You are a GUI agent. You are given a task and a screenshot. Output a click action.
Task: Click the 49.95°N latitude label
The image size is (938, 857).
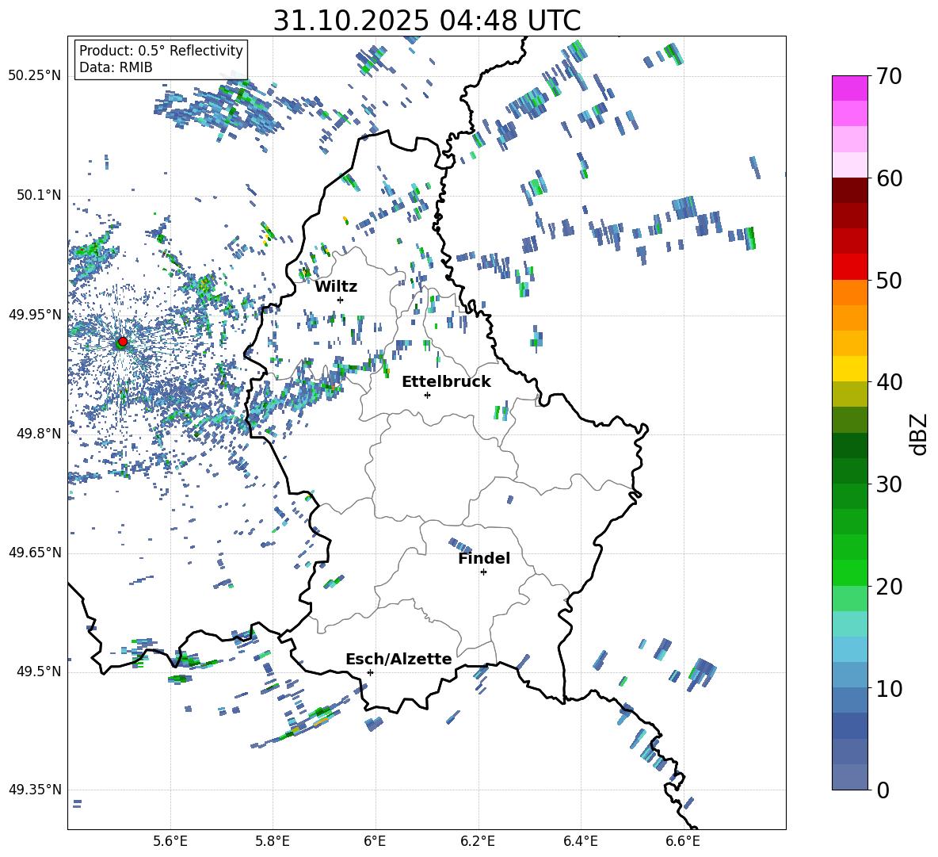point(35,315)
